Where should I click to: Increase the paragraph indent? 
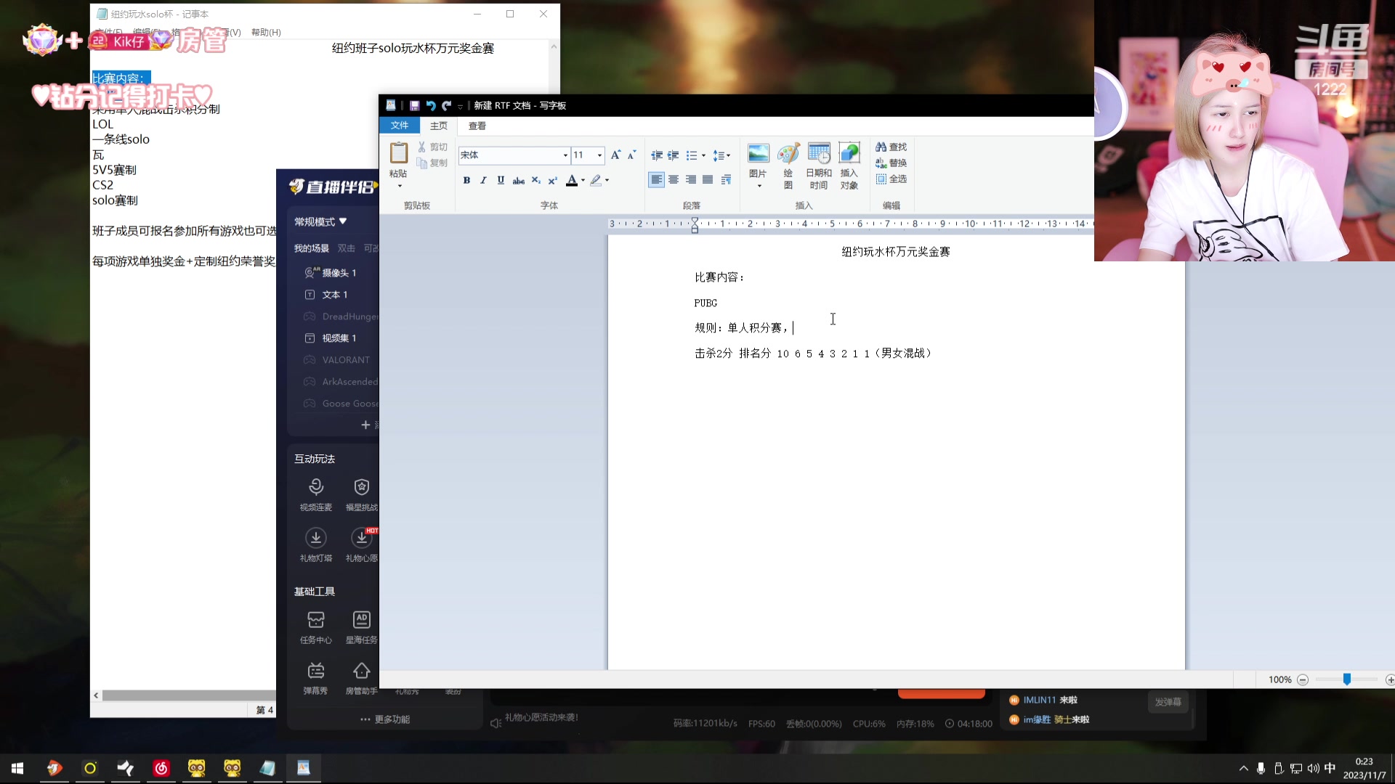pos(674,155)
